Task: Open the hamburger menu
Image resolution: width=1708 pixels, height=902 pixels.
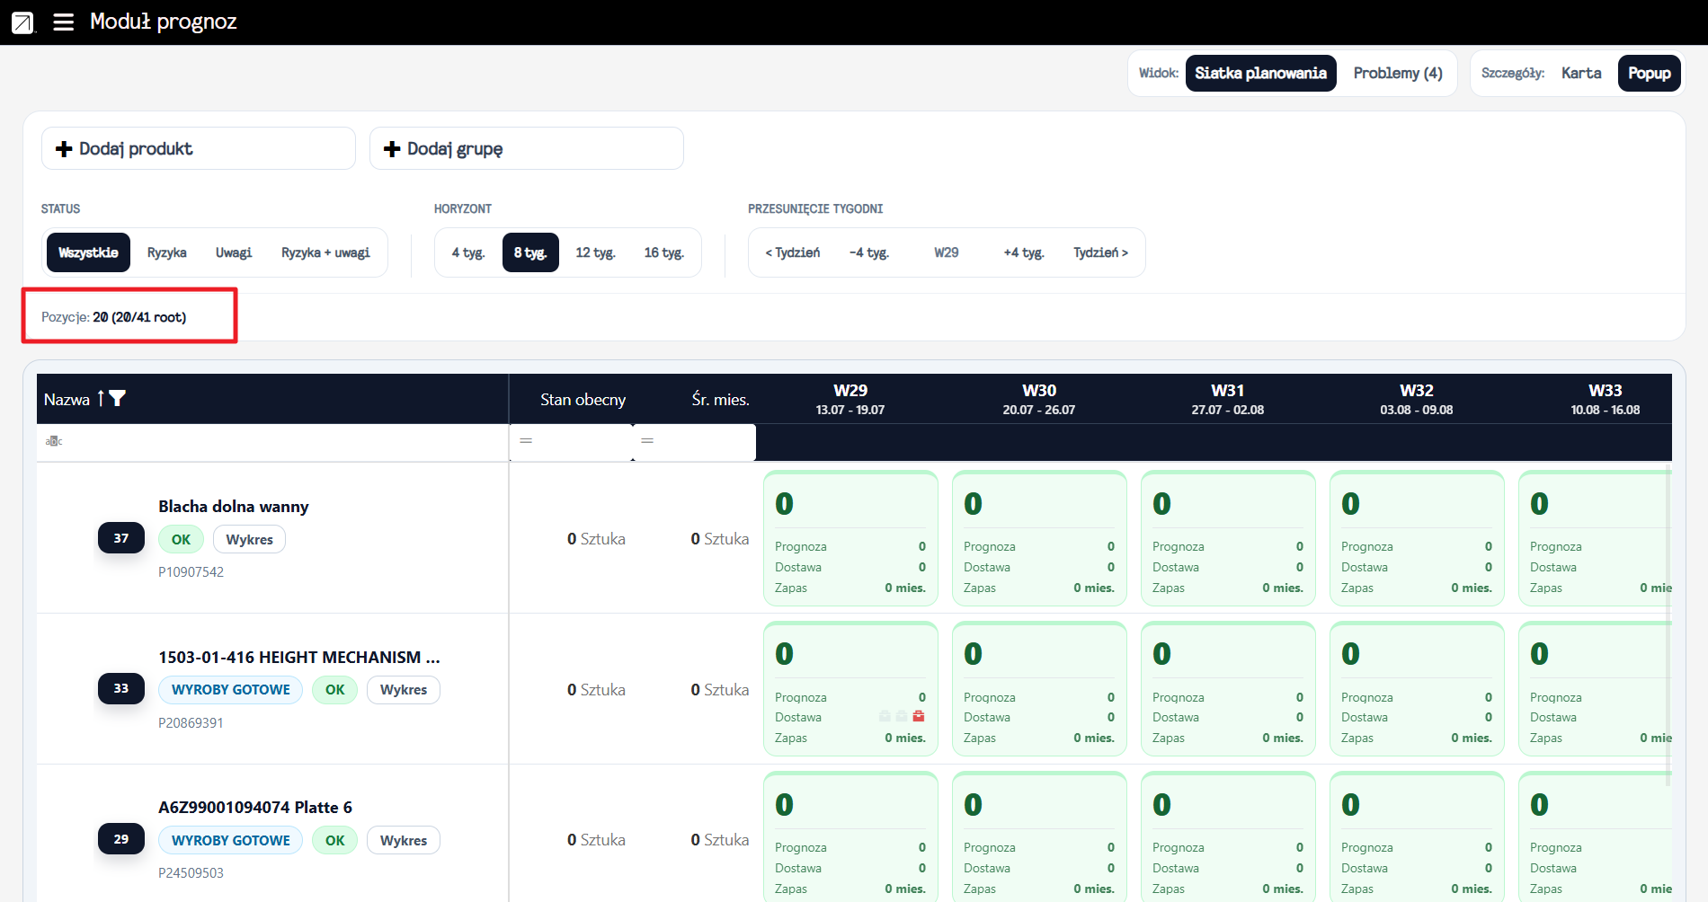Action: [63, 22]
